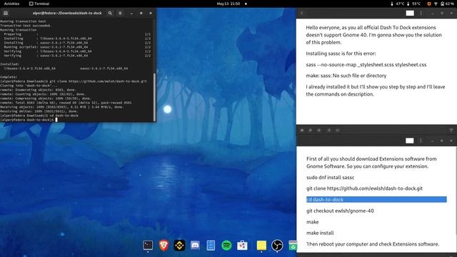This screenshot has height=257, width=457.
Task: Click the white color button in upper note header
Action: (410, 13)
